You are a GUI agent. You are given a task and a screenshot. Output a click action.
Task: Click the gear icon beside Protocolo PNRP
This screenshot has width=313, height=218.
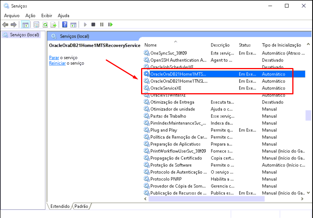[x=146, y=179]
